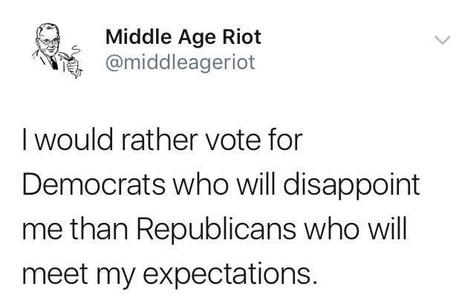Open the Middle Age Riot display name
Viewport: 456px width, 301px height.
(x=183, y=37)
